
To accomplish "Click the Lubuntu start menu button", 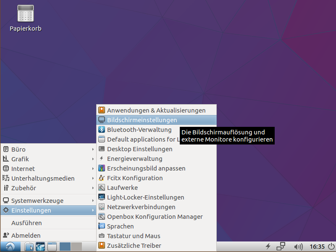I will coord(10,247).
